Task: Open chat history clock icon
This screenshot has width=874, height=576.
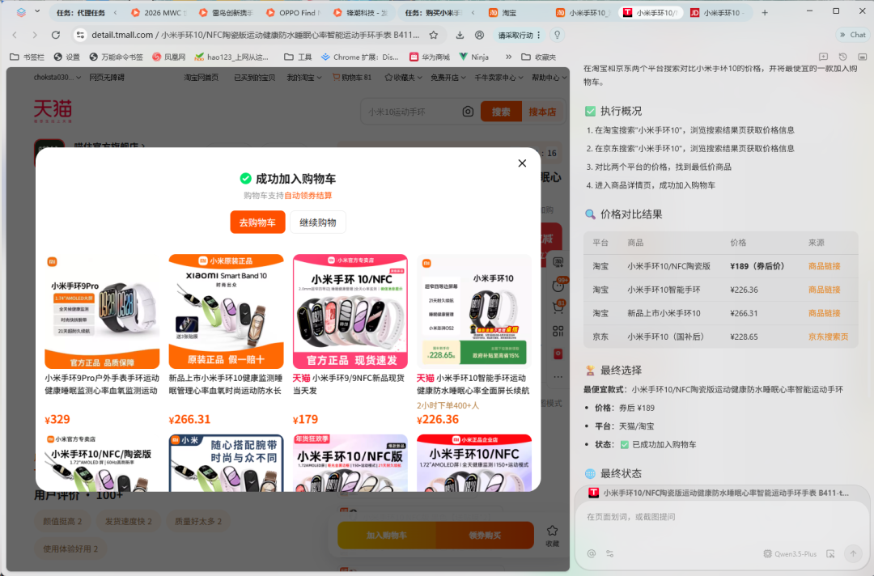Action: [x=842, y=57]
